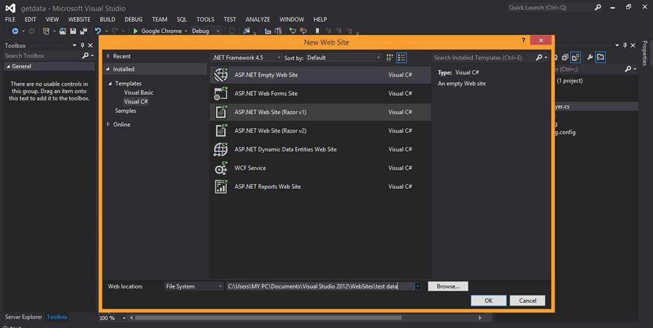653x328 pixels.
Task: Open the Toolbox window options dropdown arrow
Action: pos(75,45)
